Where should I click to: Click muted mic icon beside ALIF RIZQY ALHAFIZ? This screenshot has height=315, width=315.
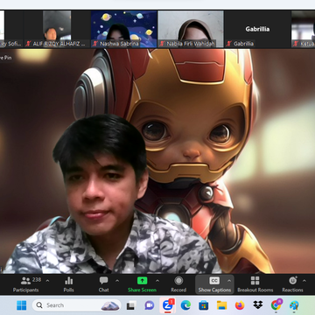click(x=28, y=44)
